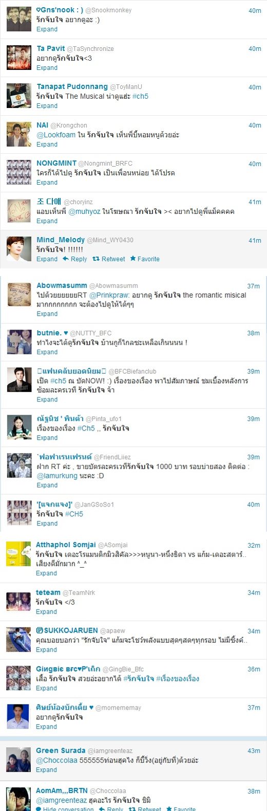
Task: Click the Favorite star on Mind_Melody's tweet
Action: (132, 259)
